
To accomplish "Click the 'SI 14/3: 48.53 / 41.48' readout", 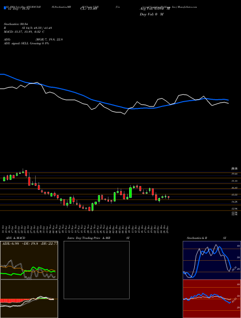I will pos(37,28).
